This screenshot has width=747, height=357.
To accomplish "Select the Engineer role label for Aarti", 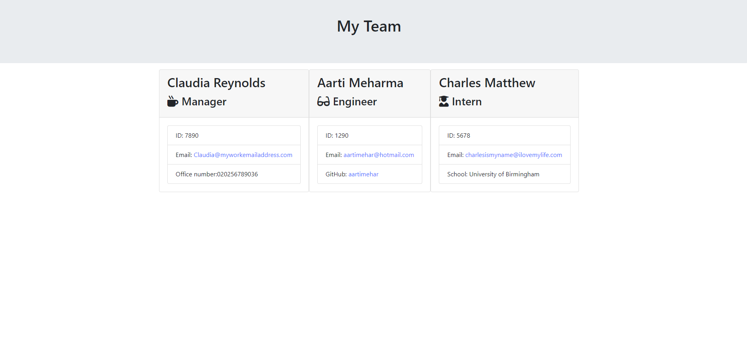I will click(354, 101).
